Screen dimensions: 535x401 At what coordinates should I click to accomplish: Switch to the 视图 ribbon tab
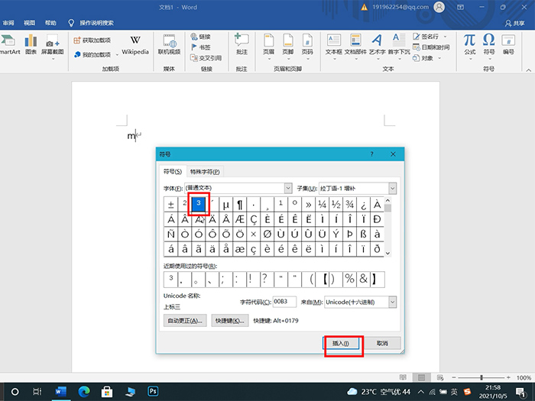tap(29, 23)
